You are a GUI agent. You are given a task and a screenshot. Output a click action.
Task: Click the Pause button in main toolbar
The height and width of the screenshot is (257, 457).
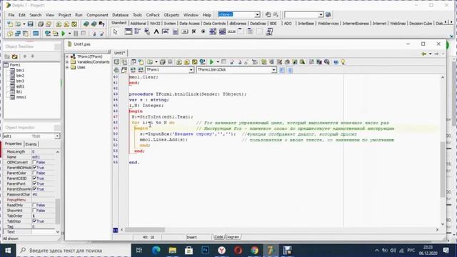pos(76,34)
